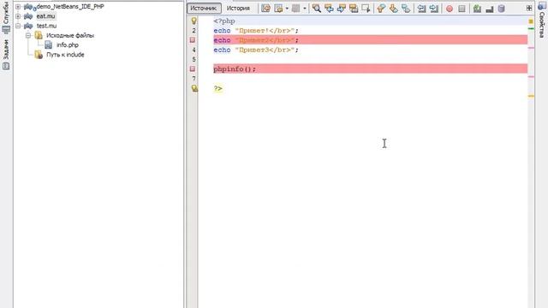Viewport: 548px width, 308px height.
Task: Switch to the Источник view
Action: coord(204,8)
